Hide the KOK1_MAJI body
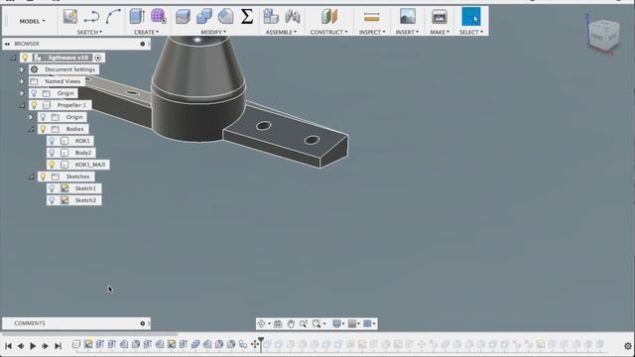The height and width of the screenshot is (357, 635). (x=52, y=165)
